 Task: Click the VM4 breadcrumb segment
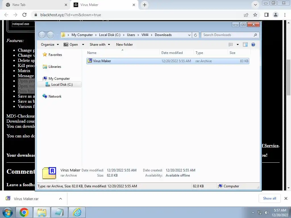pos(145,35)
